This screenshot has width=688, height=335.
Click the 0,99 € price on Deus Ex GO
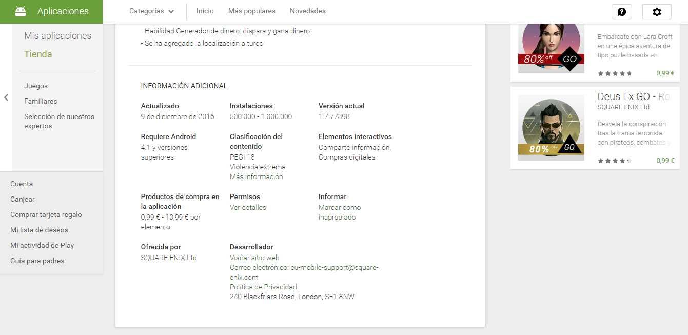pos(665,161)
